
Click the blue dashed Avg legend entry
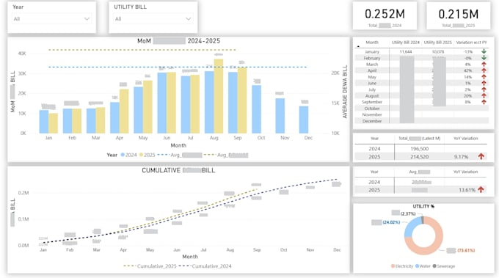180,155
